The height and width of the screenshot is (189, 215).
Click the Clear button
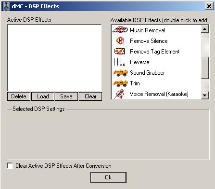(90, 96)
